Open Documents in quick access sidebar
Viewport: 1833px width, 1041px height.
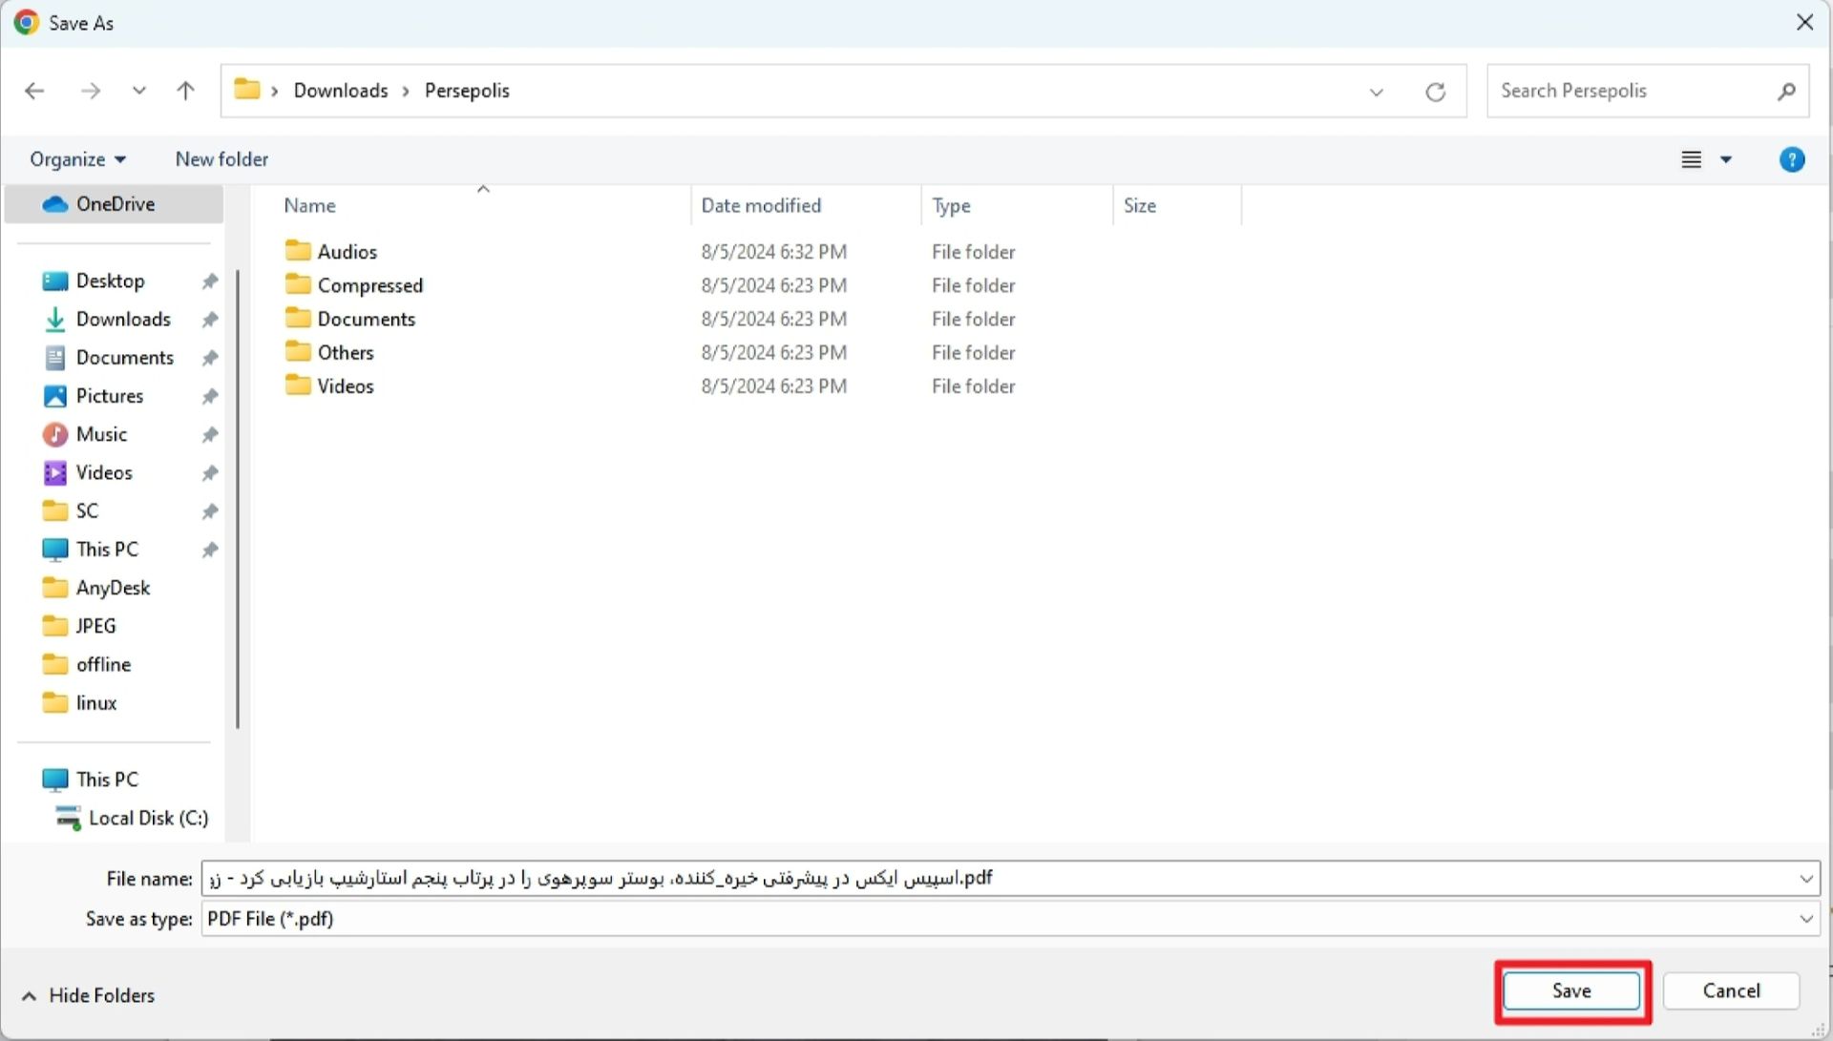(x=124, y=358)
